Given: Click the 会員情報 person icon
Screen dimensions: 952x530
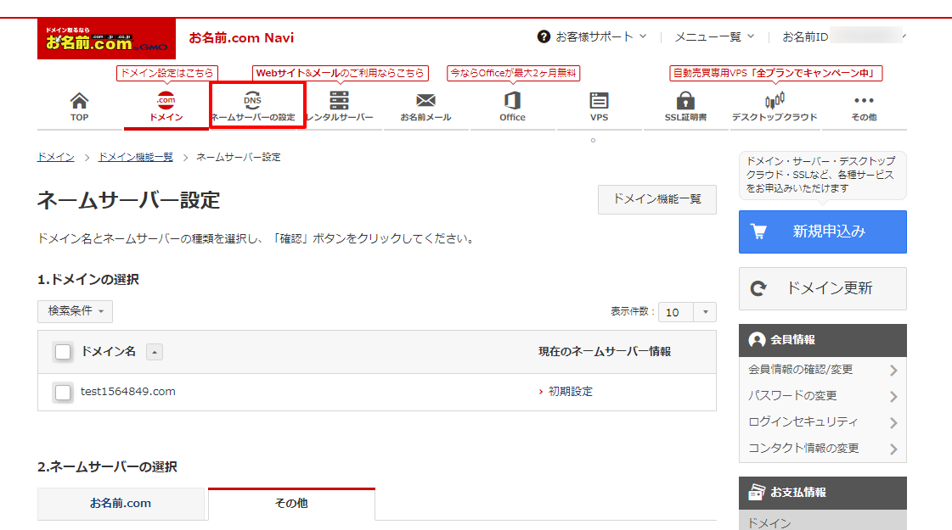Looking at the screenshot, I should (x=757, y=340).
